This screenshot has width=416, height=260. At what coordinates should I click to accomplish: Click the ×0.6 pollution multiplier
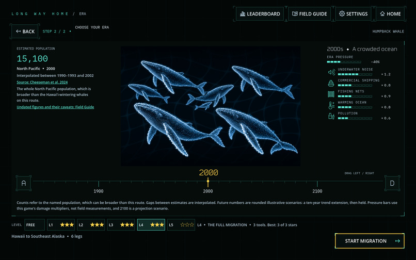[x=386, y=118]
